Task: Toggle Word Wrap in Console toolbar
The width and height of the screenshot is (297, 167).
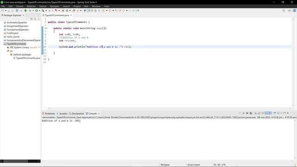Action: (263, 113)
